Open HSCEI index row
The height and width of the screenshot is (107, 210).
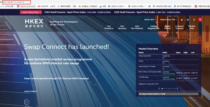coord(169,62)
